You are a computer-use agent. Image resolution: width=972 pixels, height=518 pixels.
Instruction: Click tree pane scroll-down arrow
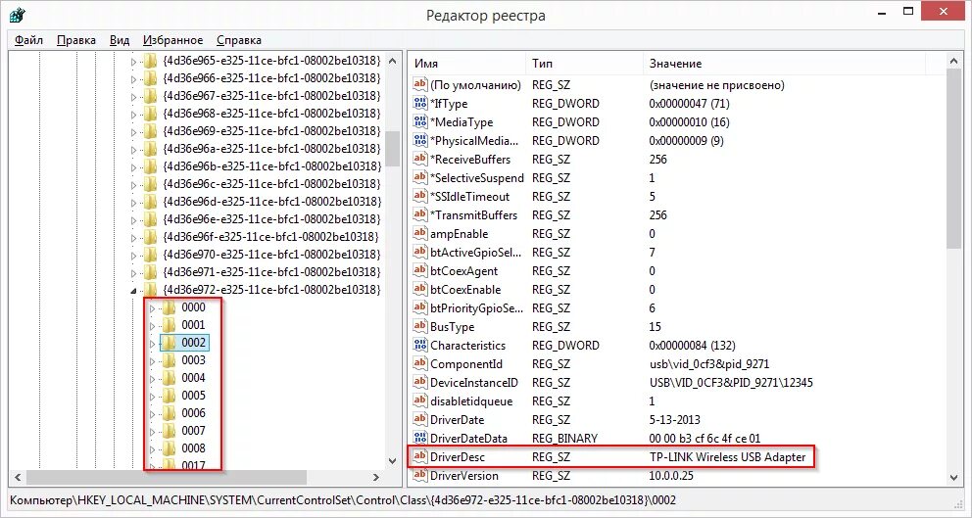[x=392, y=460]
